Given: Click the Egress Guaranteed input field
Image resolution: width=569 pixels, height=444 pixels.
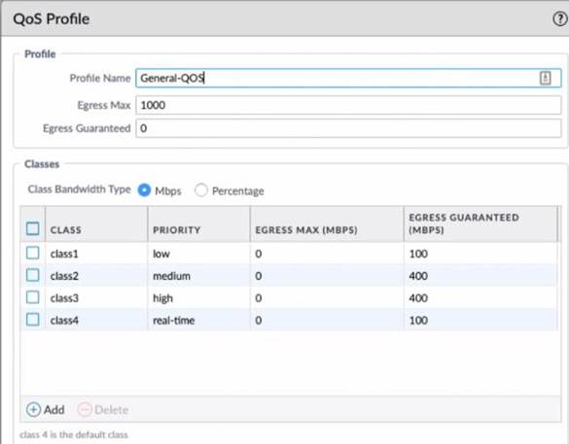Looking at the screenshot, I should click(x=348, y=128).
